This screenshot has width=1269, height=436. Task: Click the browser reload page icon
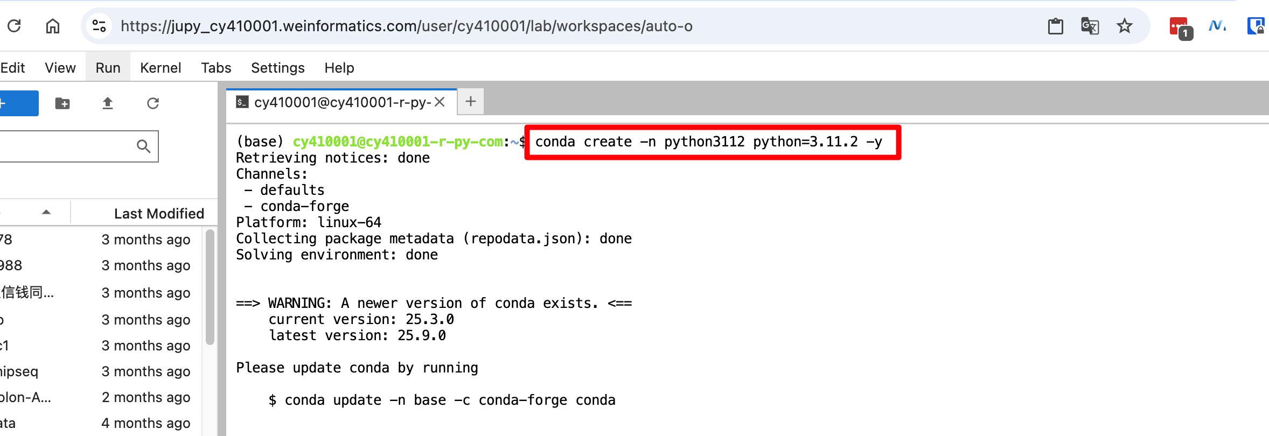(15, 26)
